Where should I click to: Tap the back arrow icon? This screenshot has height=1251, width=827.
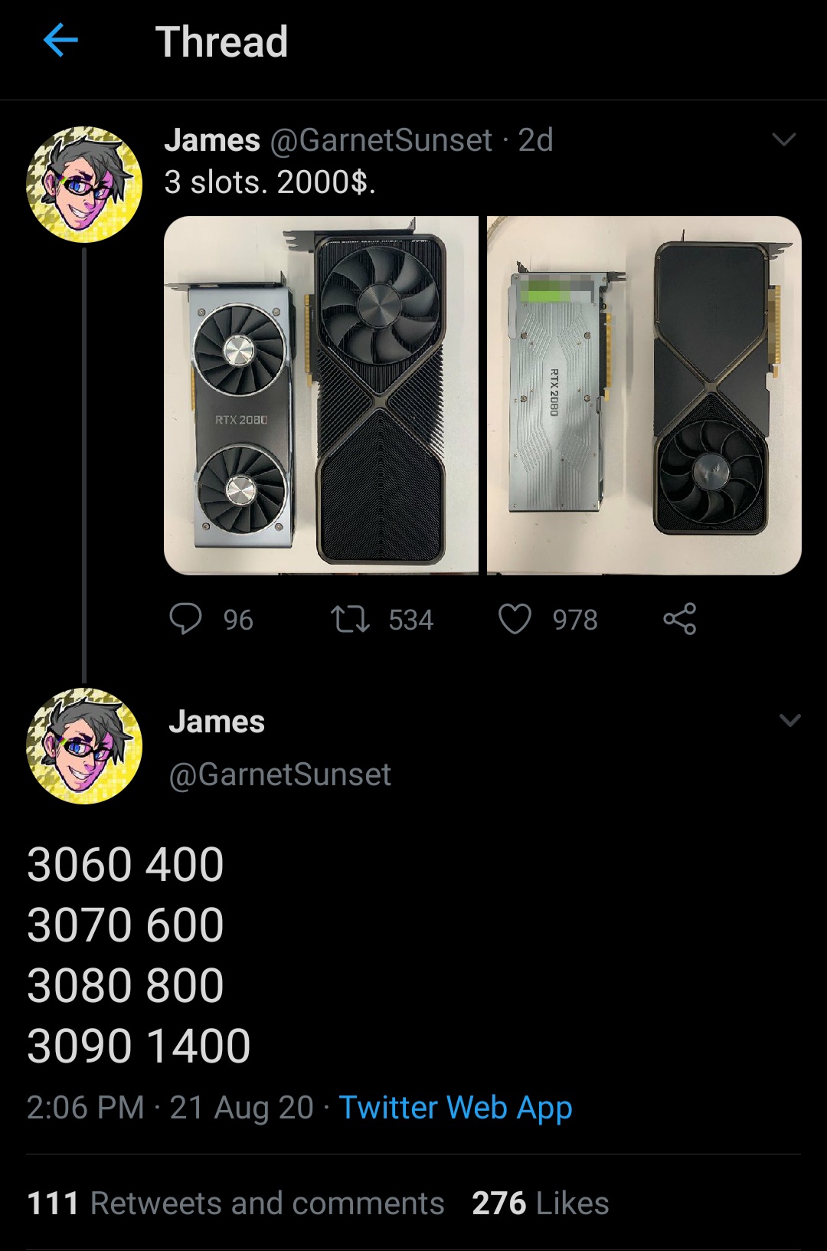(60, 41)
